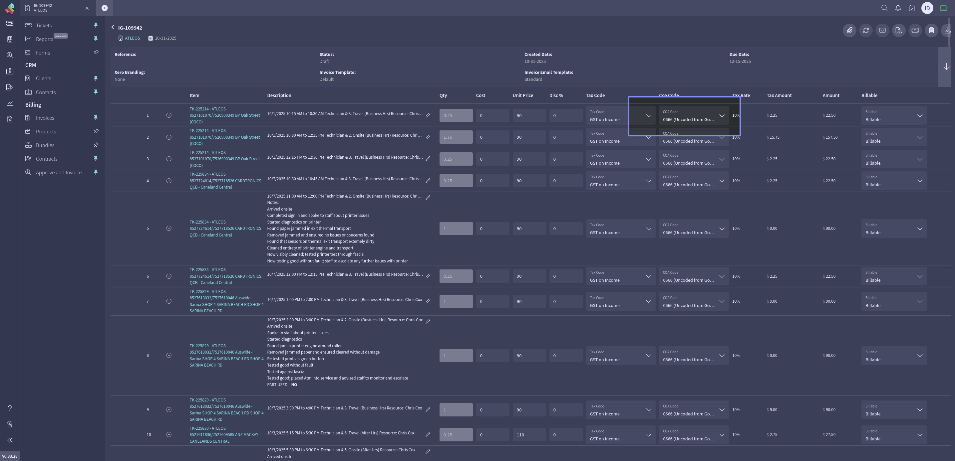Send invoice via the email icon
Viewport: 955px width, 461px height.
(x=882, y=30)
